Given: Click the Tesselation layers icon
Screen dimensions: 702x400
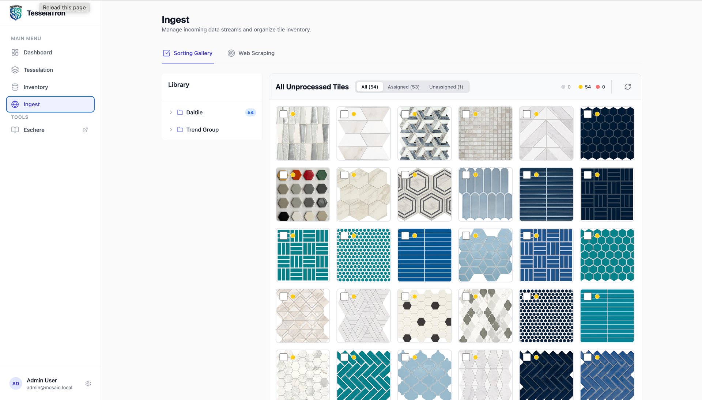Looking at the screenshot, I should (15, 70).
